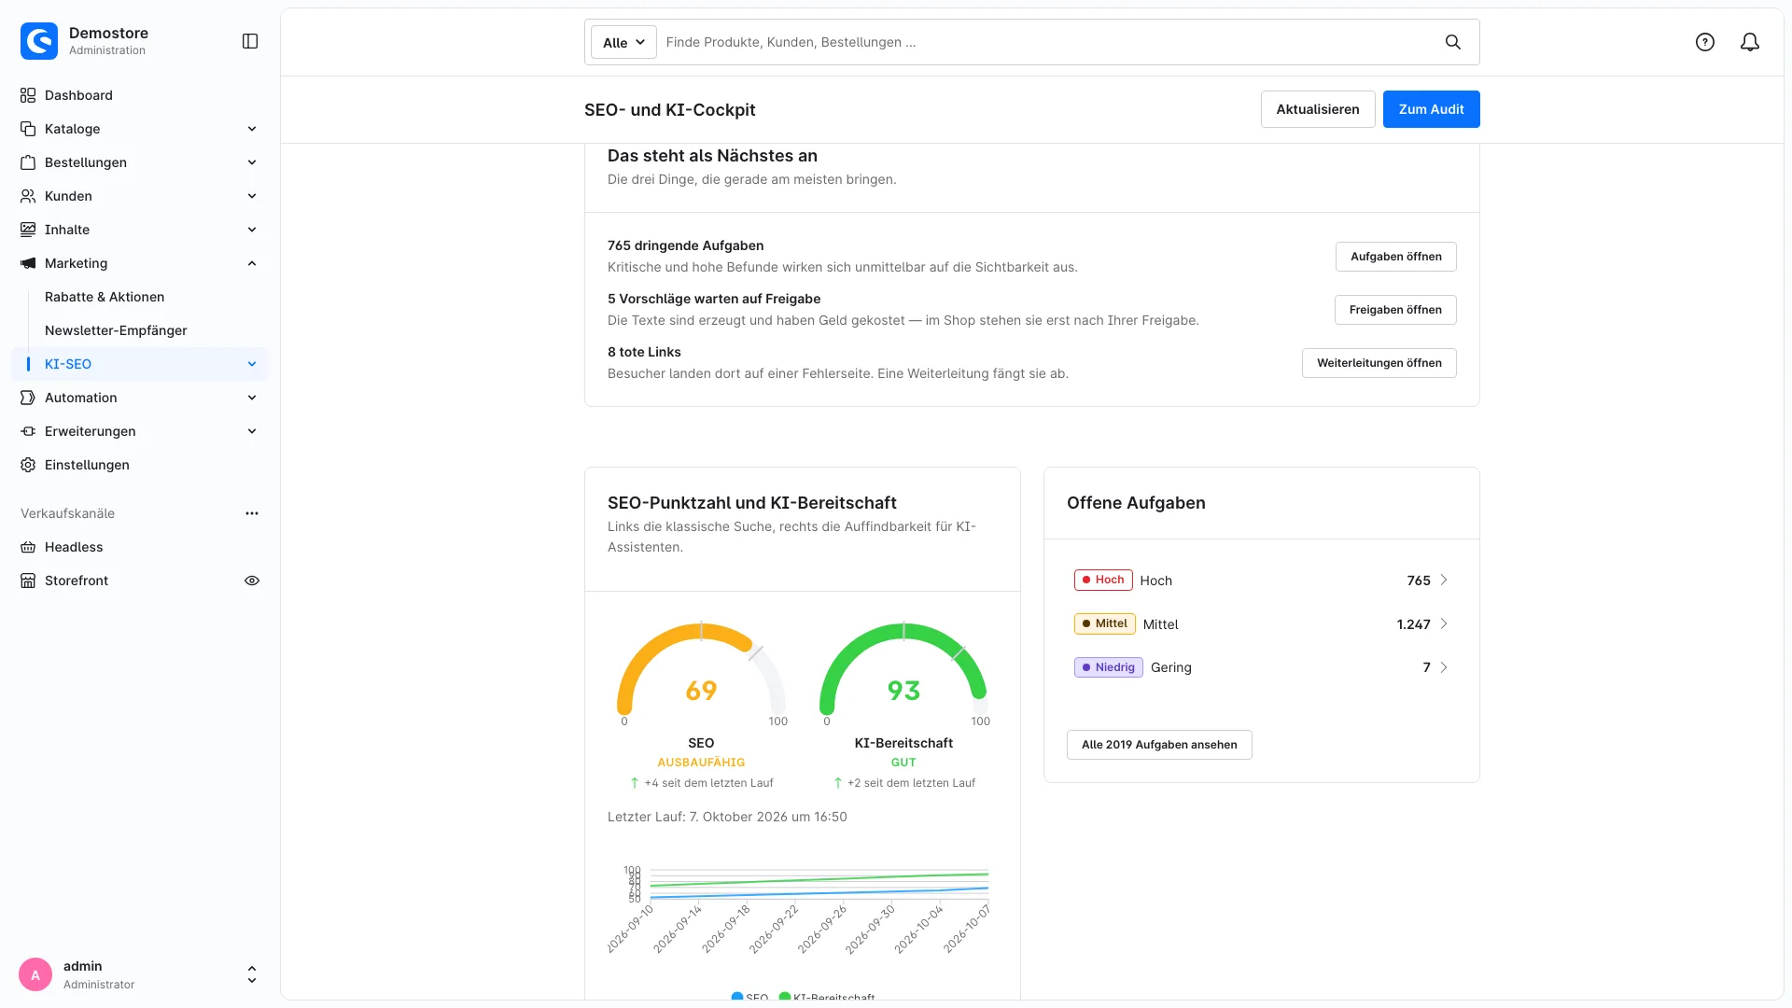The width and height of the screenshot is (1792, 1008).
Task: Click the purple Niedrig priority badge
Action: point(1109,667)
